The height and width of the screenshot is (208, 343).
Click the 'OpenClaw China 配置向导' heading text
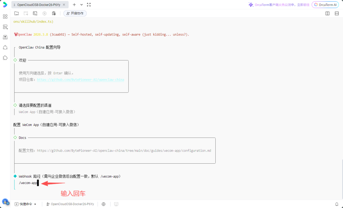(40, 47)
